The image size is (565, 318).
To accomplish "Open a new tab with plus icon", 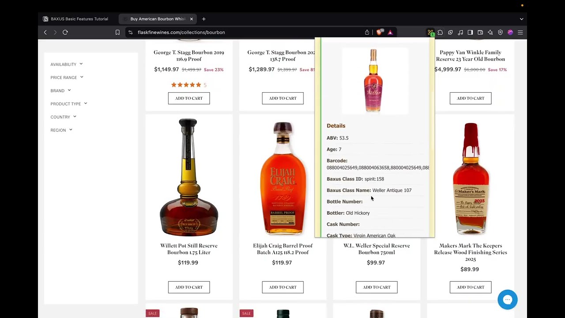I will pyautogui.click(x=203, y=19).
